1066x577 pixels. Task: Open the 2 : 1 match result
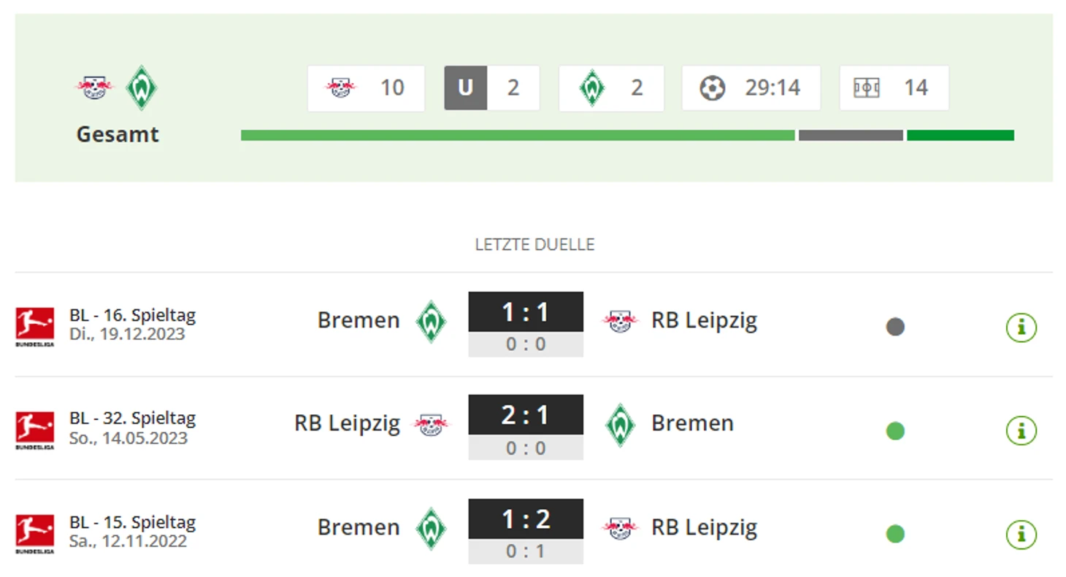526,415
